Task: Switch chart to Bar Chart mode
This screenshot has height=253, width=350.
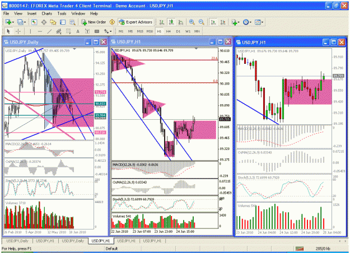Action: tap(162, 22)
